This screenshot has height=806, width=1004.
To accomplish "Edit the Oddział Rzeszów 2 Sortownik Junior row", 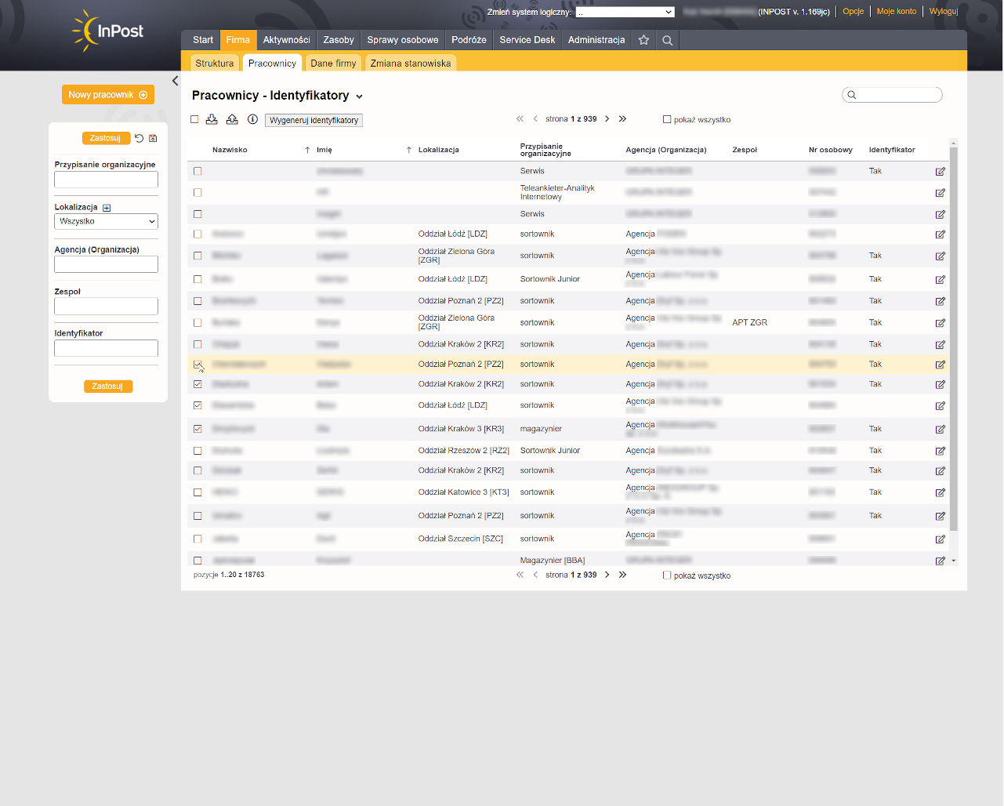I will tap(940, 452).
